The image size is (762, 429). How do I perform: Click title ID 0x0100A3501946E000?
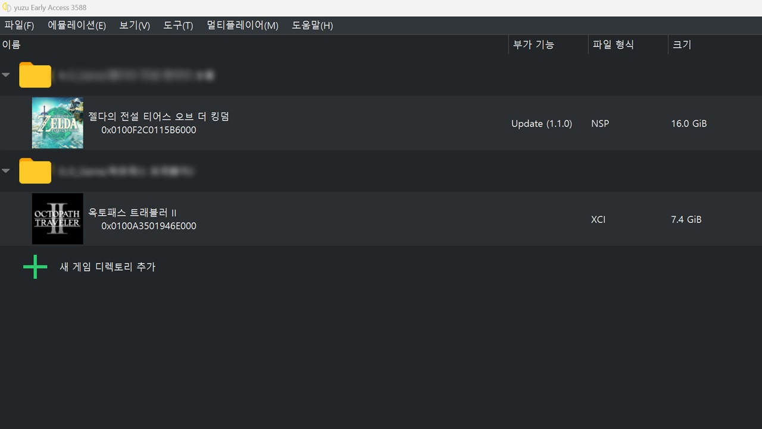click(x=149, y=226)
